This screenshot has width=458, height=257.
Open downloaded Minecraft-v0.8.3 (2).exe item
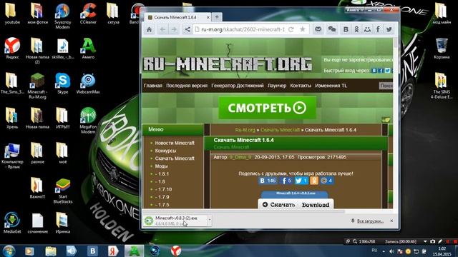point(175,221)
